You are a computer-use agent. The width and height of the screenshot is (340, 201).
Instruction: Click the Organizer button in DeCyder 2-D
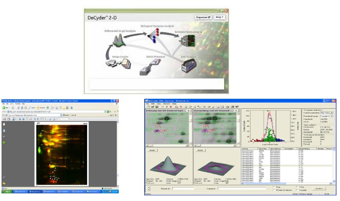203,17
